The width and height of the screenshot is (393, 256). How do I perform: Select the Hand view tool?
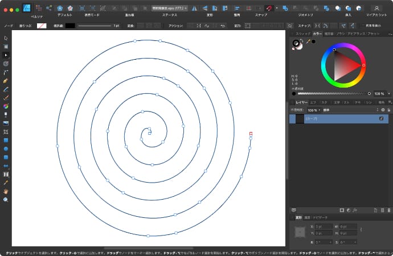(x=6, y=191)
